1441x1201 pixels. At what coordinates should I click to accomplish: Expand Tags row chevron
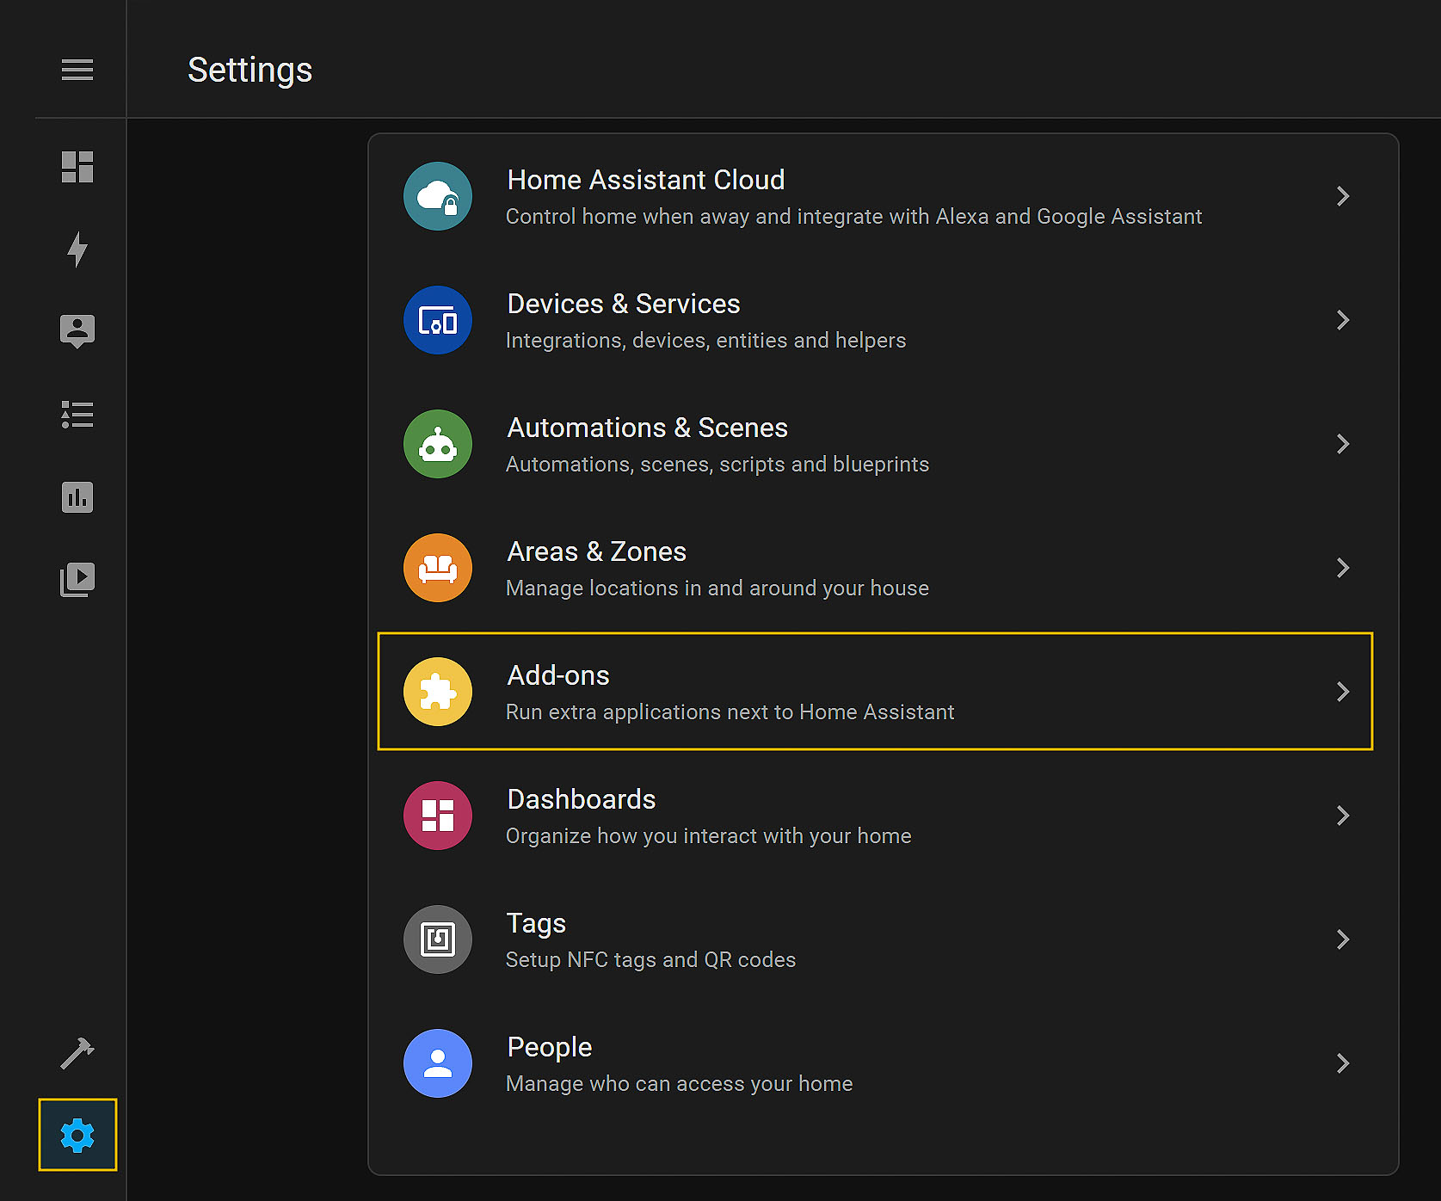[1343, 939]
